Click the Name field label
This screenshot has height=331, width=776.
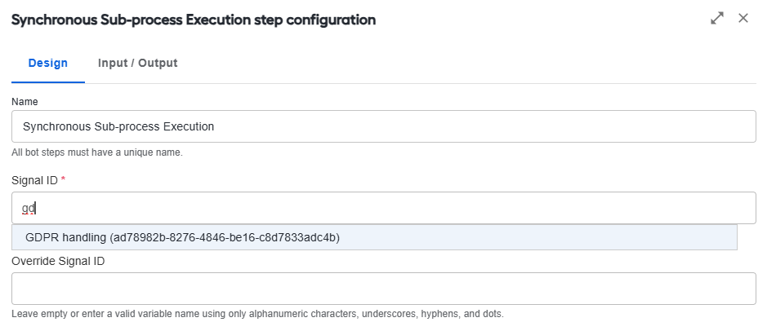coord(25,102)
